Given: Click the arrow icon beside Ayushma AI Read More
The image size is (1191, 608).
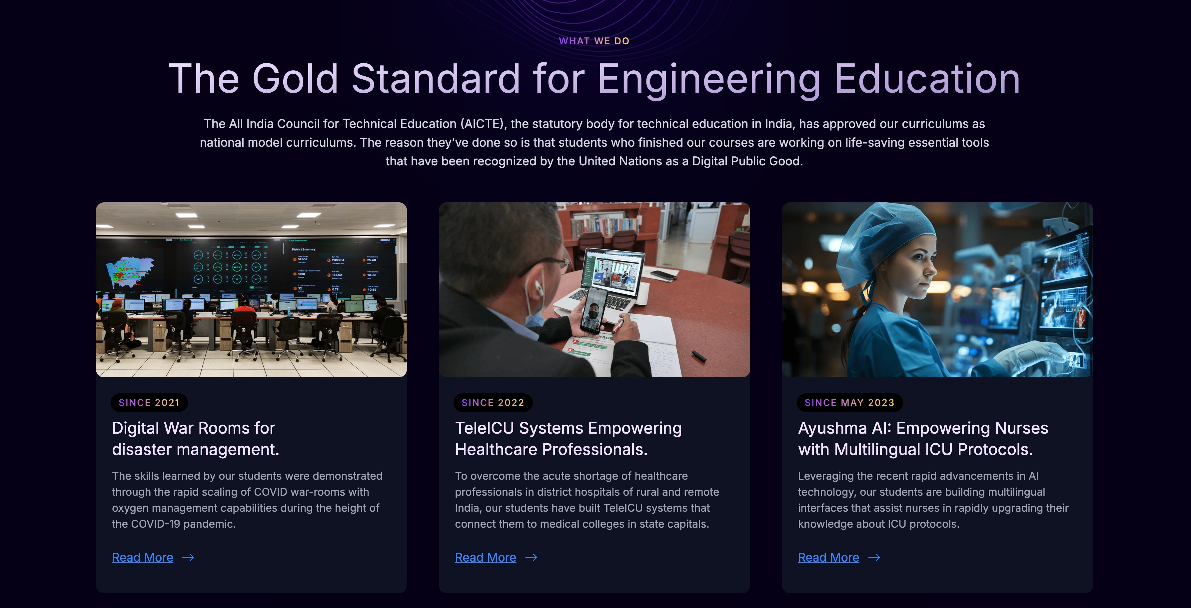Looking at the screenshot, I should (x=874, y=558).
